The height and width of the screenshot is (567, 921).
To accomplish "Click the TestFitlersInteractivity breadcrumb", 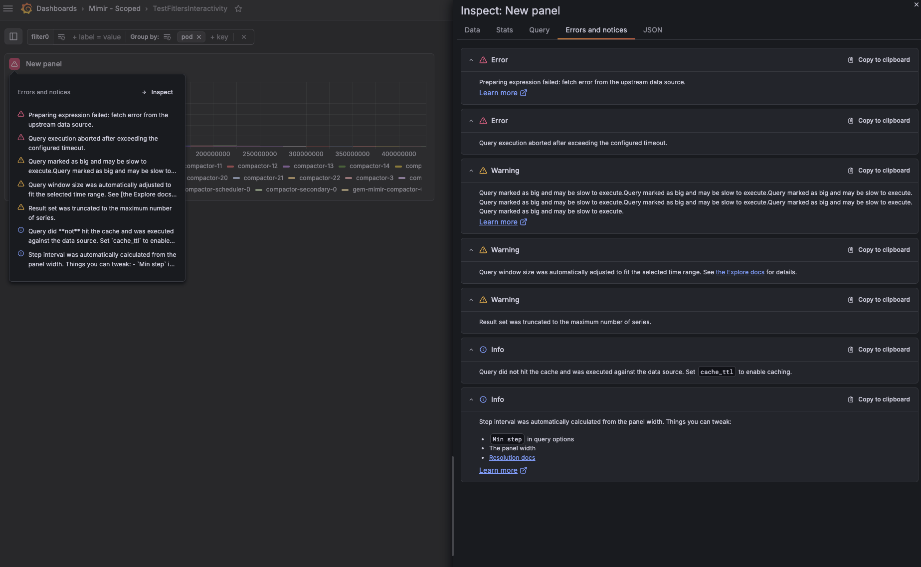I will [x=190, y=8].
